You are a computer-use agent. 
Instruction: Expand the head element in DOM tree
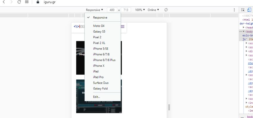click(243, 28)
